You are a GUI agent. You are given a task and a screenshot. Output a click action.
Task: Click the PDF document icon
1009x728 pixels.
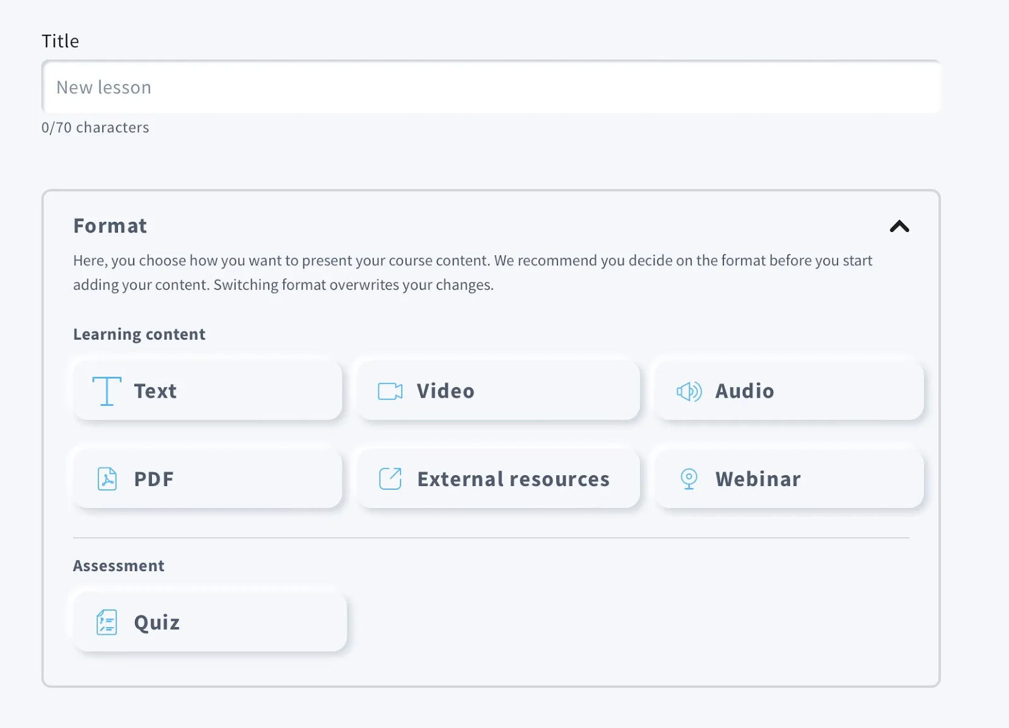pyautogui.click(x=107, y=479)
